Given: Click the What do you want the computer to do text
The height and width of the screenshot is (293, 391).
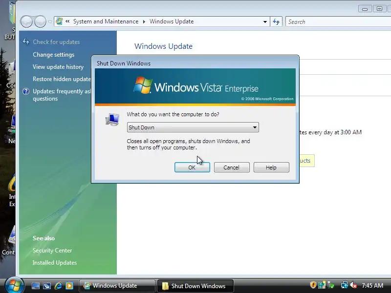Looking at the screenshot, I should coord(173,114).
